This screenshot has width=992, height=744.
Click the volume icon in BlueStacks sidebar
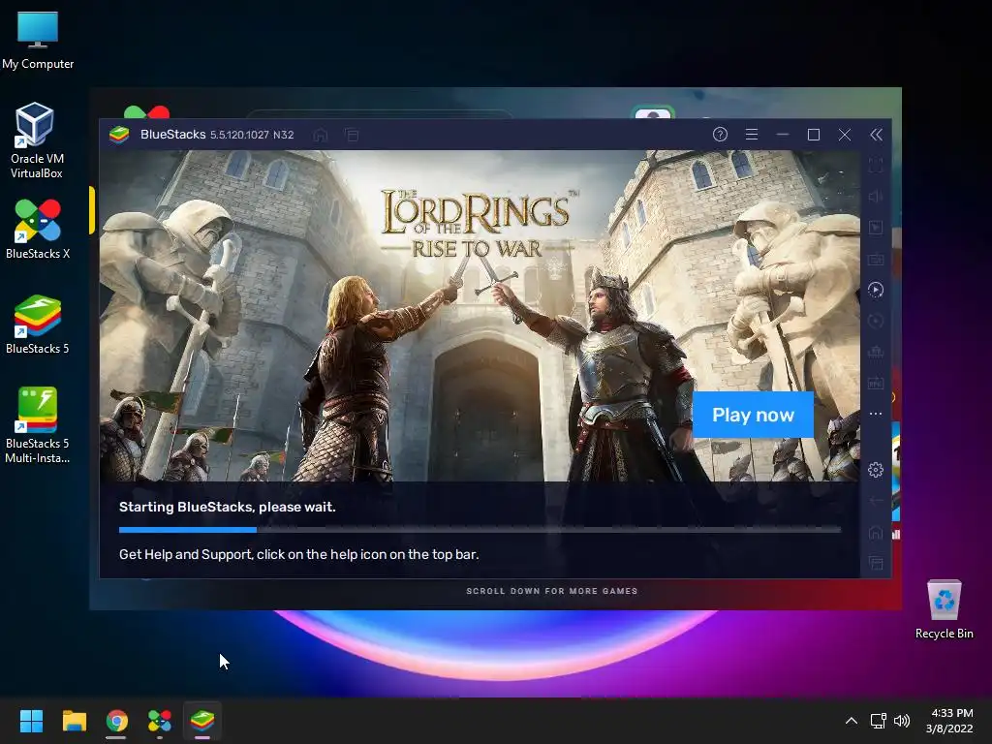coord(876,196)
